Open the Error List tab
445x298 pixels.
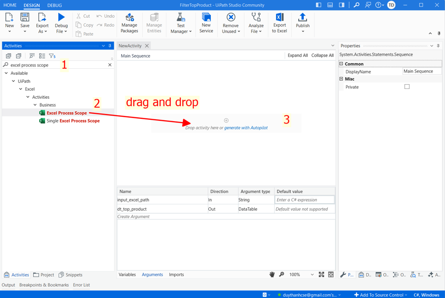pyautogui.click(x=81, y=285)
